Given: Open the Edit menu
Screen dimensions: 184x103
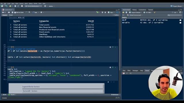Looking at the screenshot, I should (x=5, y=3).
